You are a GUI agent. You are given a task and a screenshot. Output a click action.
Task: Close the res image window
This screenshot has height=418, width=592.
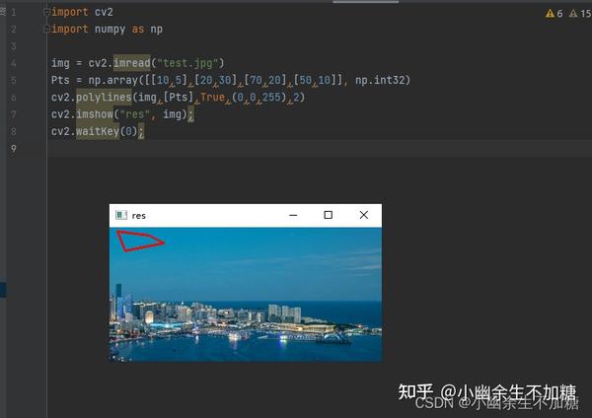tap(363, 215)
